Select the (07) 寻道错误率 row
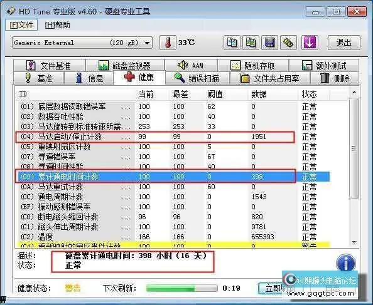 click(174, 157)
